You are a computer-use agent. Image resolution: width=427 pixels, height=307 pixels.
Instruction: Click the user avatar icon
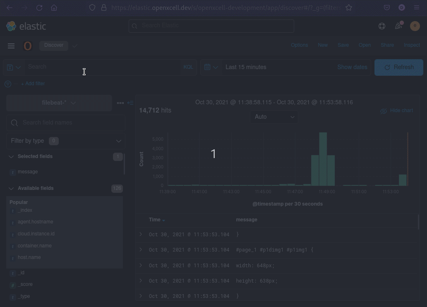click(415, 26)
